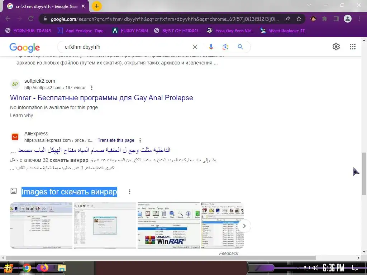
Task: Open the fourth Russian WinRAR thumbnail
Action: click(x=222, y=226)
